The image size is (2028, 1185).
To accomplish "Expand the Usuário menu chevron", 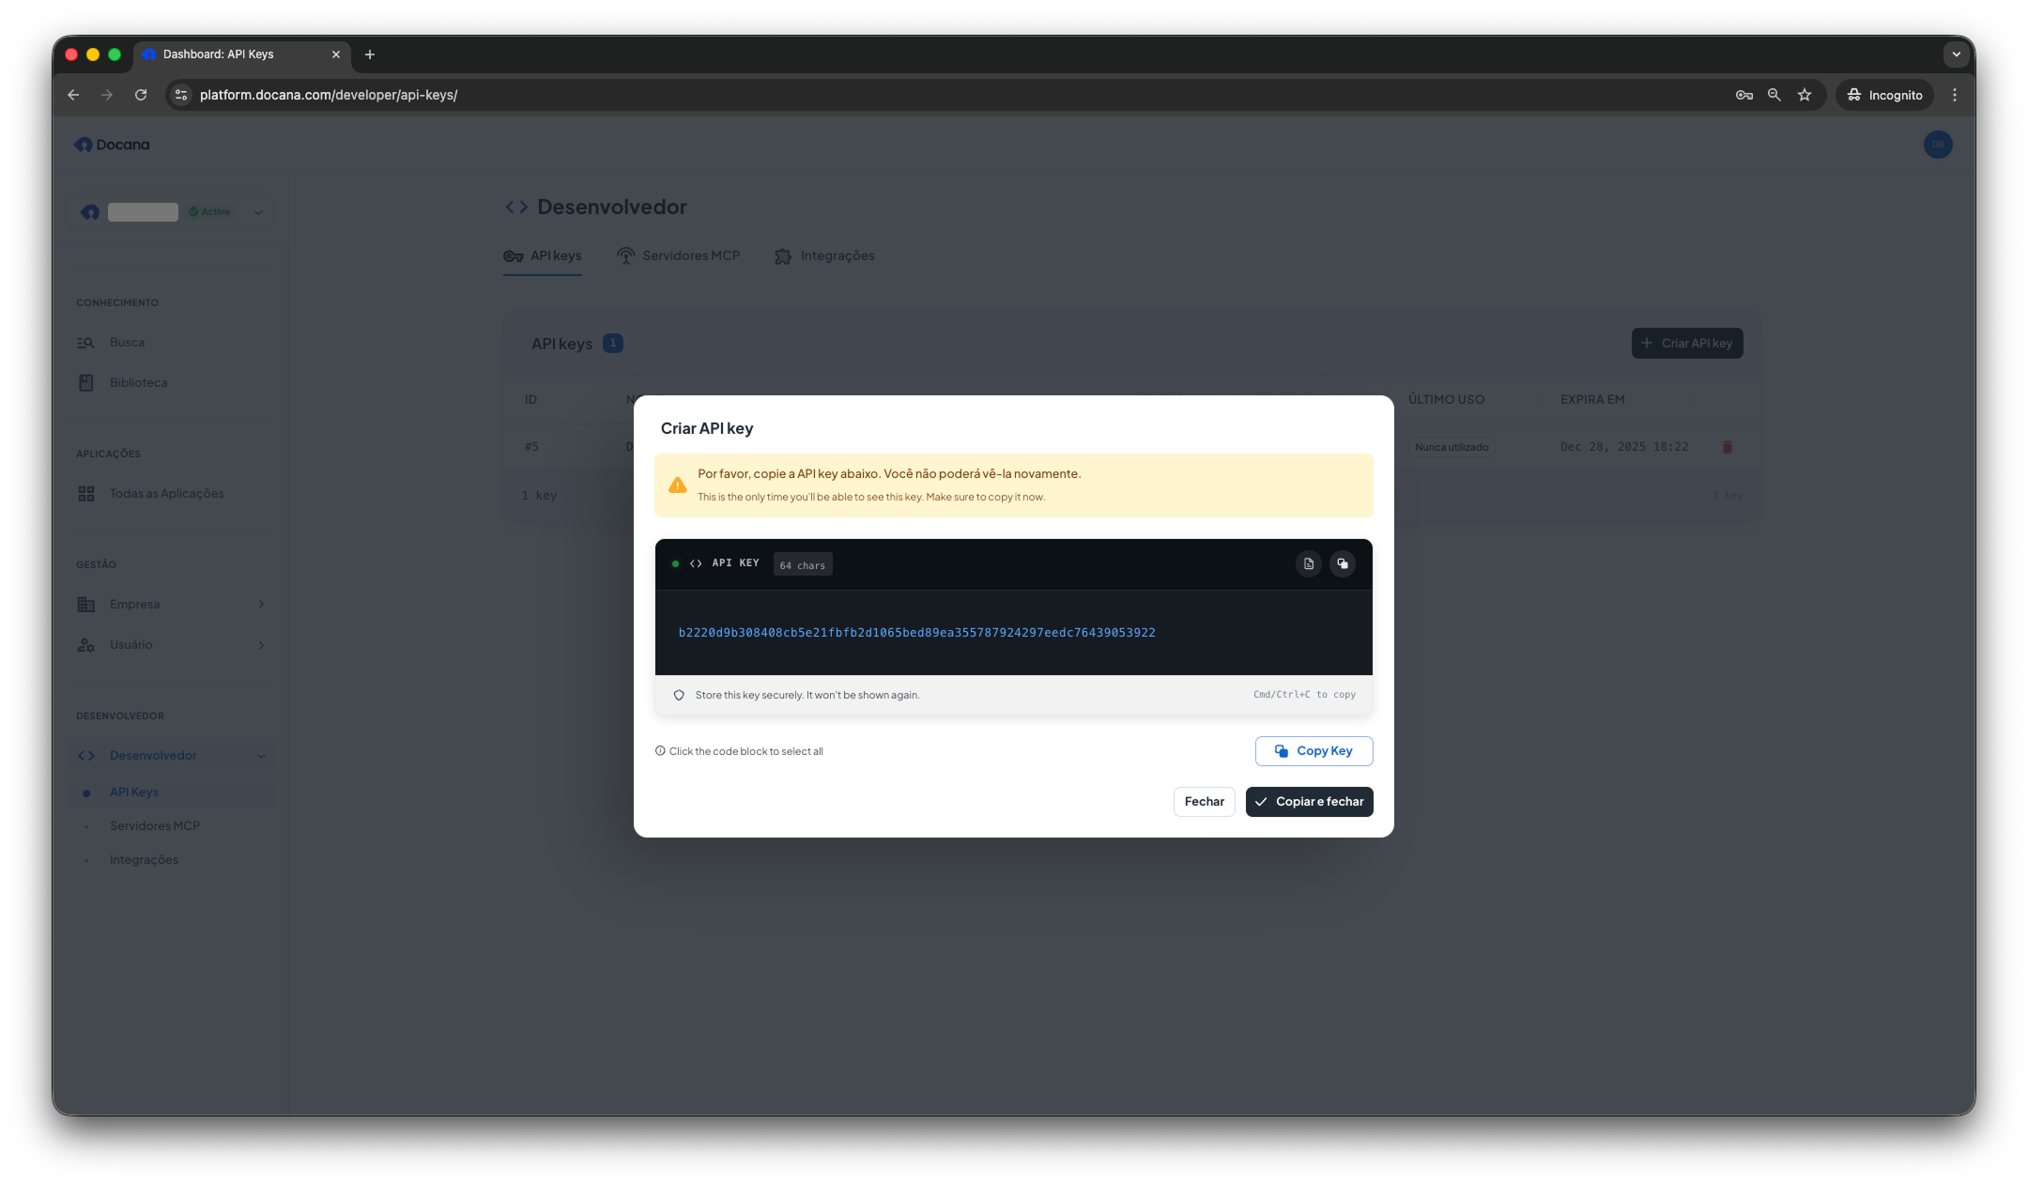I will 261,645.
